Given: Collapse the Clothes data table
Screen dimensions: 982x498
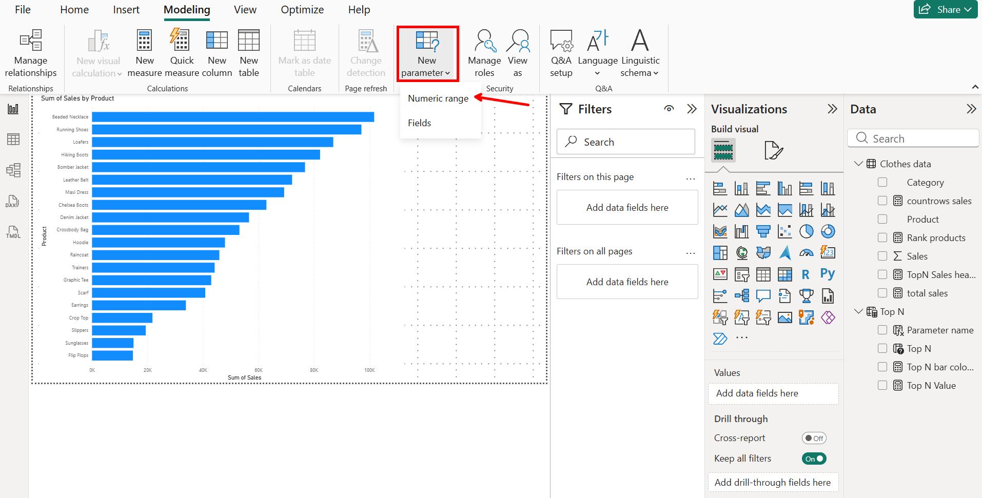Looking at the screenshot, I should [858, 164].
